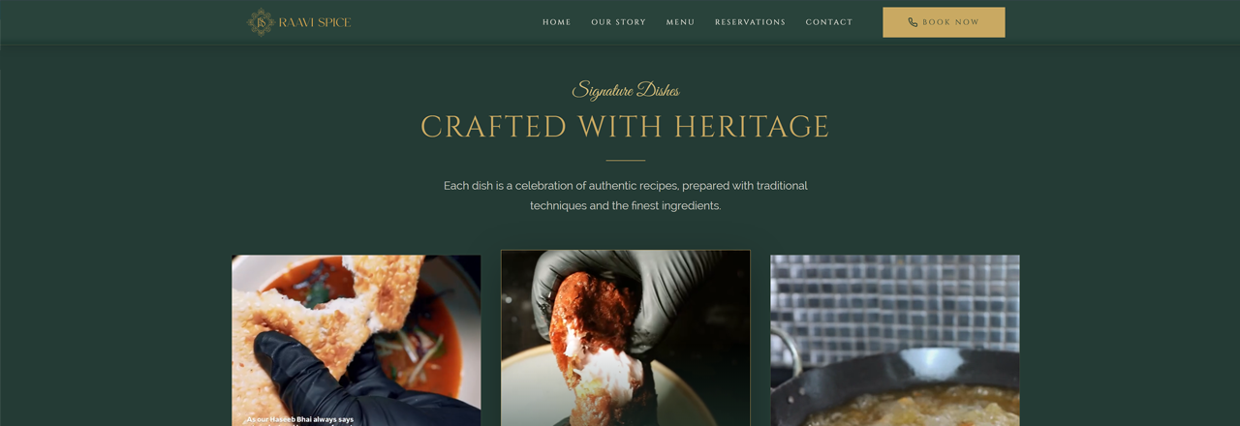Click the dish description paragraph text
The width and height of the screenshot is (1240, 426).
[x=626, y=196]
